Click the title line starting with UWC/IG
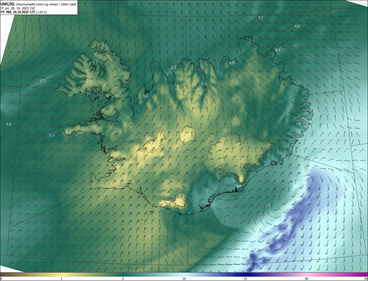This screenshot has width=368, height=281. [x=38, y=4]
